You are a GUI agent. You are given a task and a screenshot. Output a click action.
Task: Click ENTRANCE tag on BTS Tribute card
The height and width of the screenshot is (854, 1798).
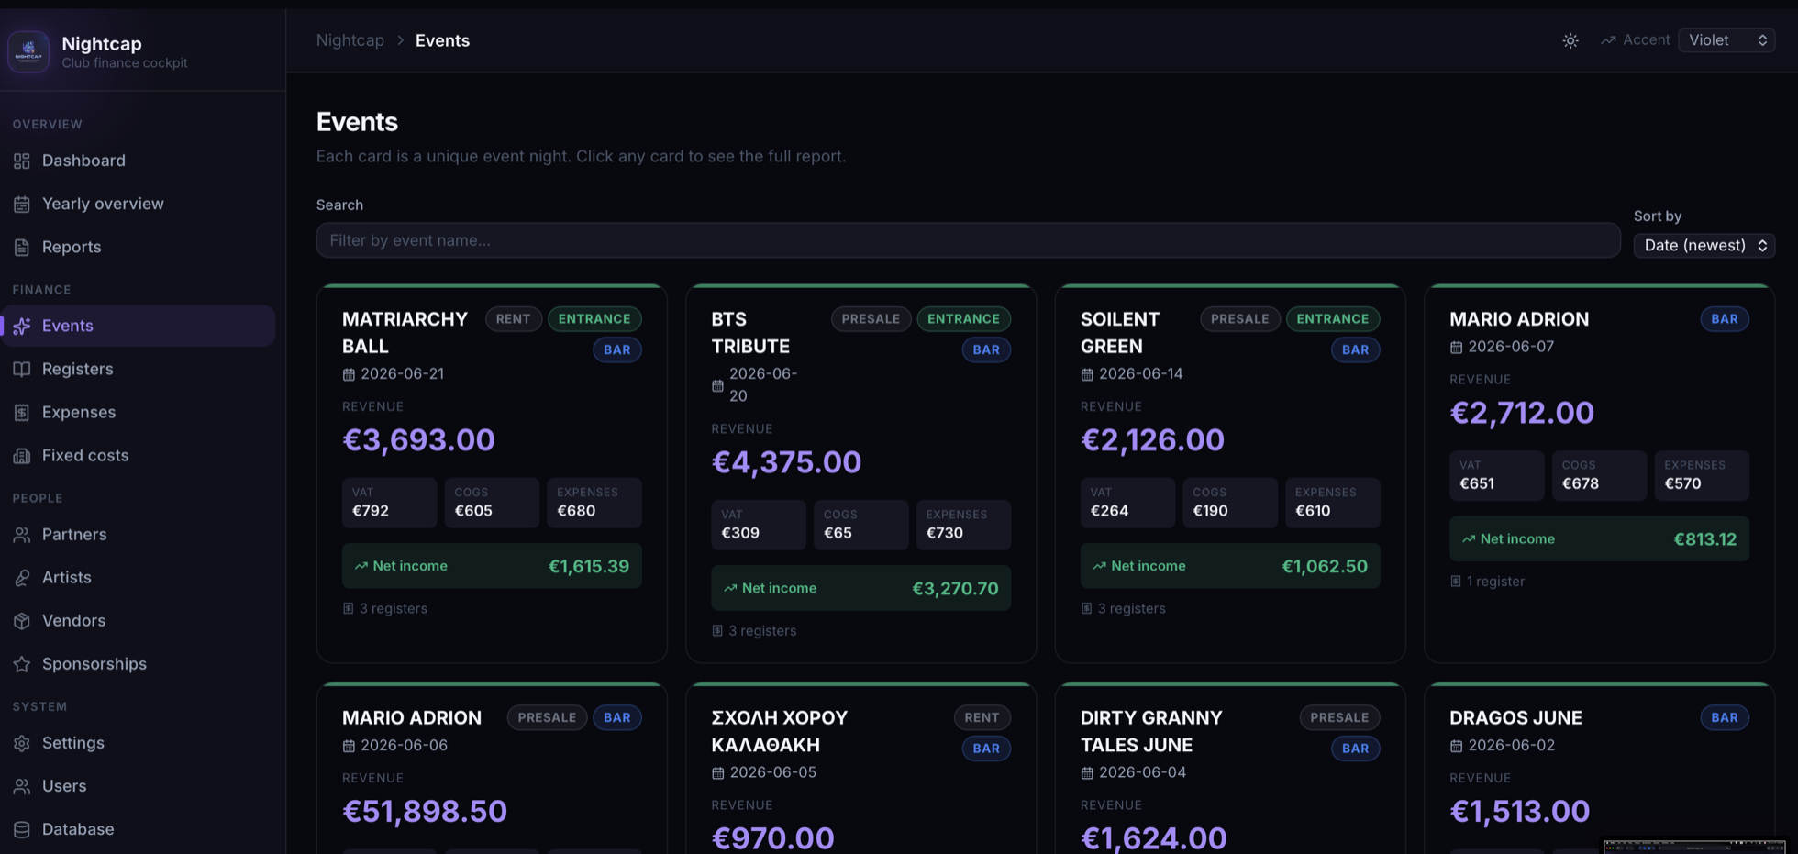coord(963,319)
